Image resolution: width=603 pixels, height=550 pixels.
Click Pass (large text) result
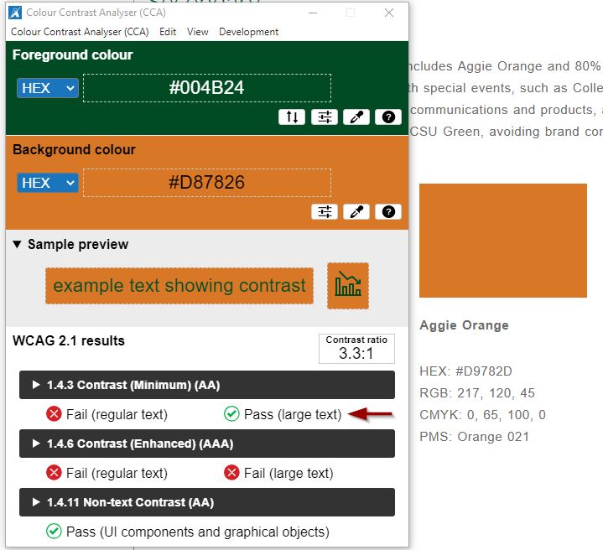pos(283,414)
